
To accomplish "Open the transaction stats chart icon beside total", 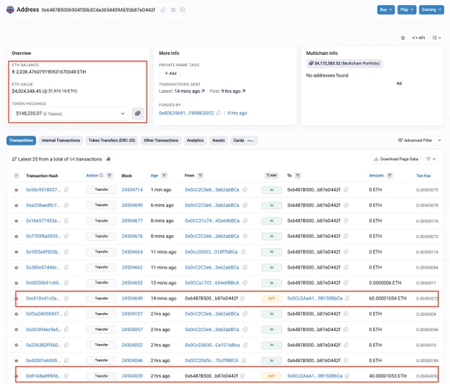I will click(108, 159).
